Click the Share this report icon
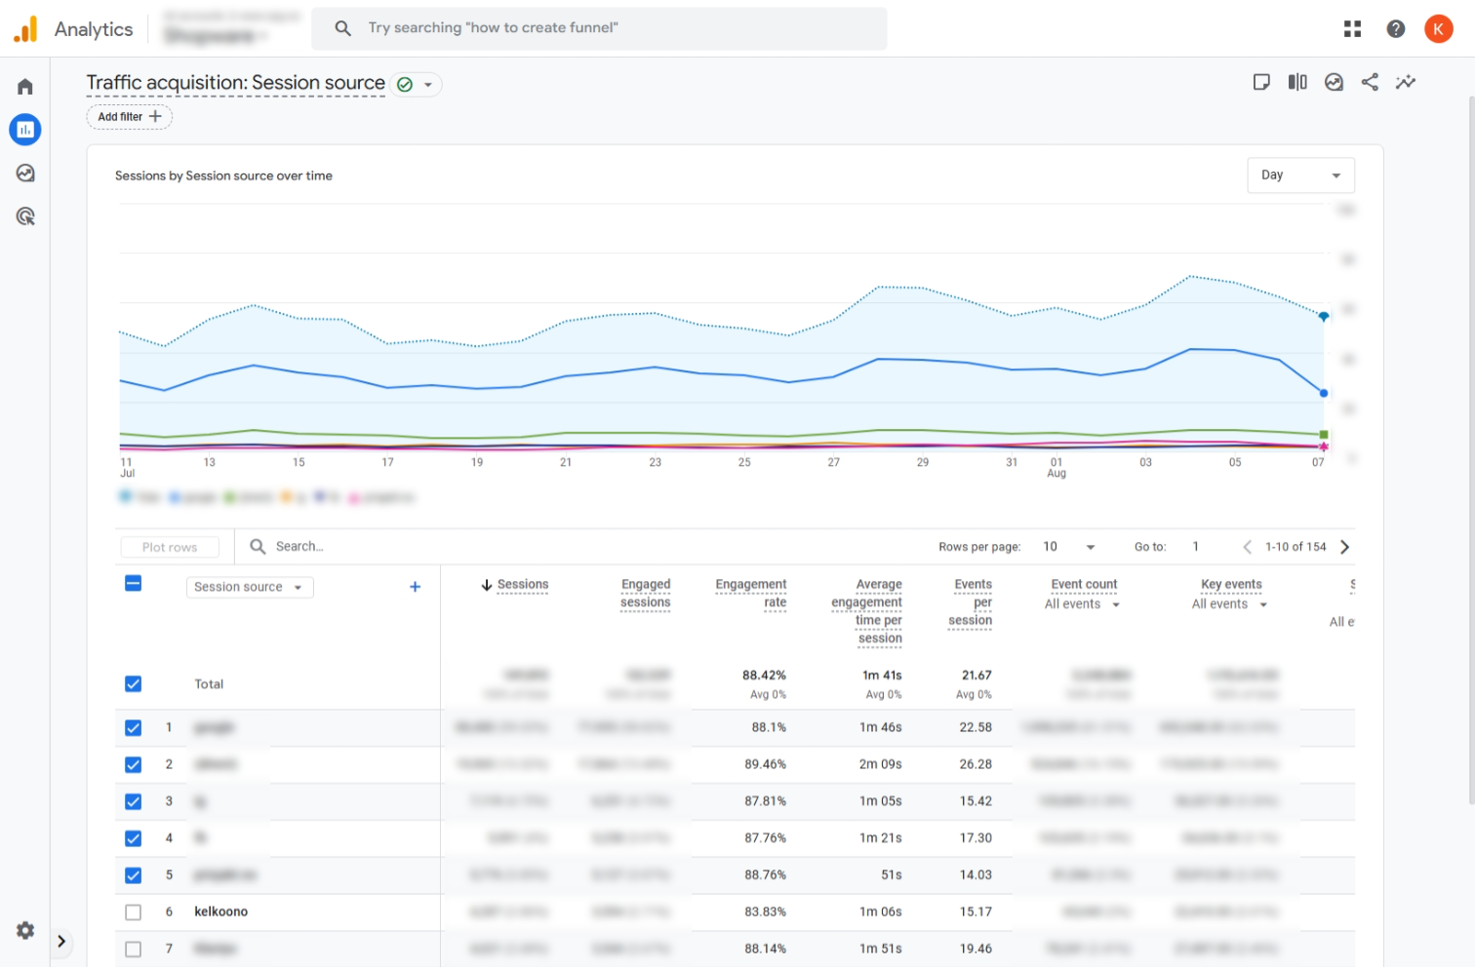1475x967 pixels. [x=1370, y=83]
